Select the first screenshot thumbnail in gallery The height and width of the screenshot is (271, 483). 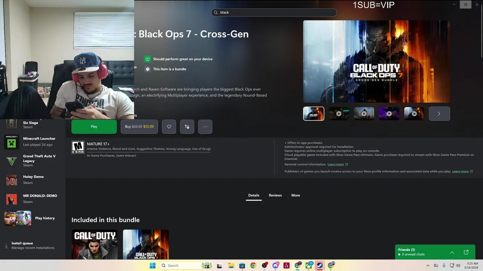point(314,114)
